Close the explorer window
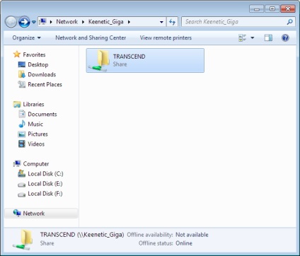Image resolution: width=300 pixels, height=256 pixels. (x=288, y=9)
